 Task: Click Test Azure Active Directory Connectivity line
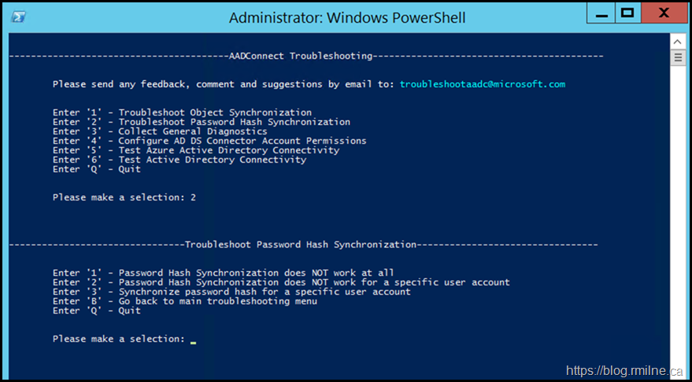(196, 150)
